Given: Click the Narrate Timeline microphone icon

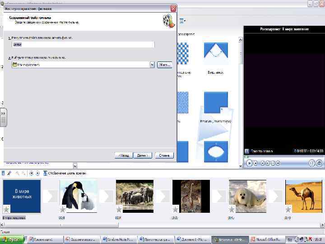Looking at the screenshot, I should point(9,173).
